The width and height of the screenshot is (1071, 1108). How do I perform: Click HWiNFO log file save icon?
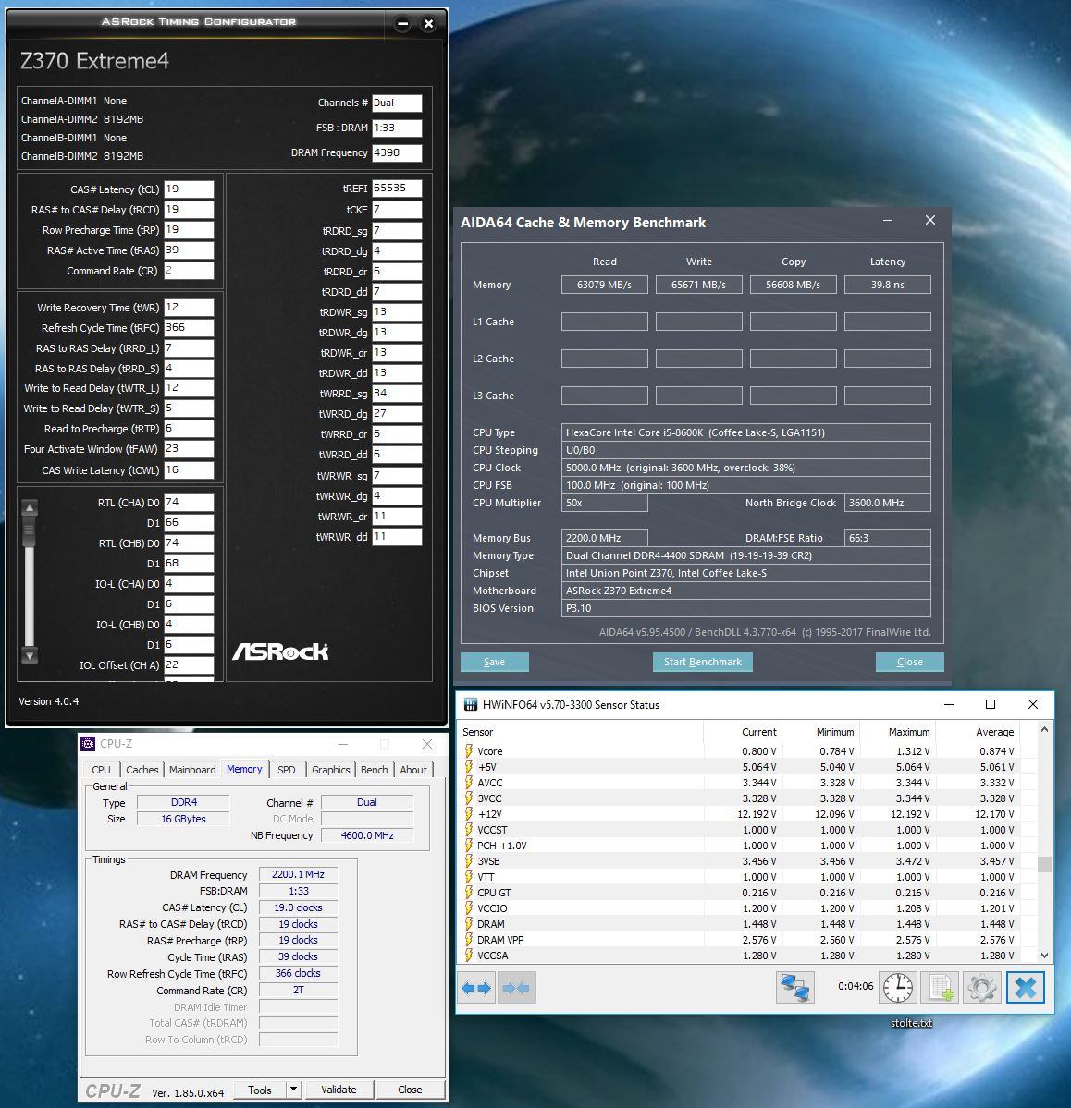941,987
